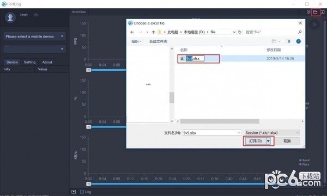Click the back arrow in file dialog
This screenshot has width=327, height=196.
pyautogui.click(x=132, y=32)
